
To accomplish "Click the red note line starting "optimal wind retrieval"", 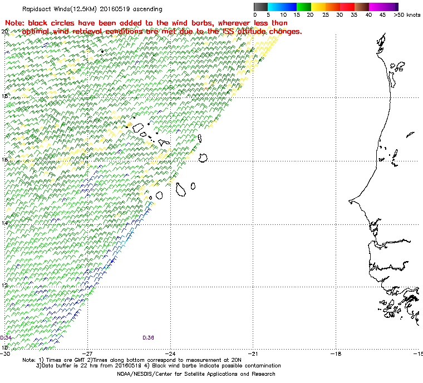I will (162, 32).
